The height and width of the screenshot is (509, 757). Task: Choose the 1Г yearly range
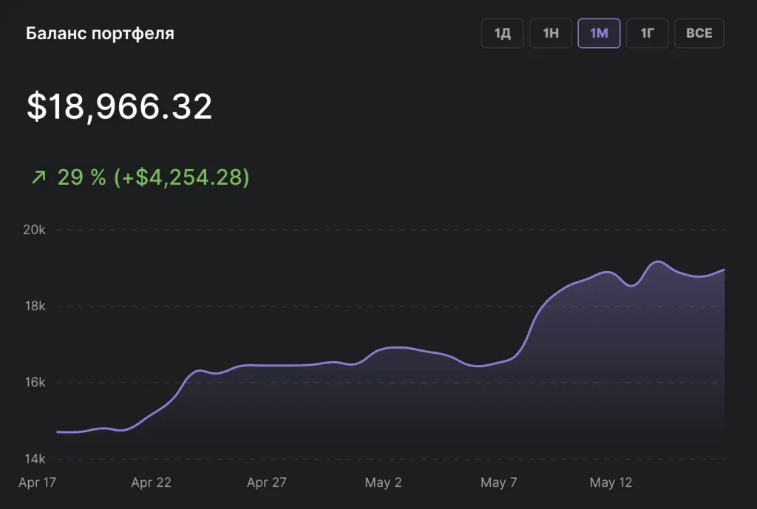click(x=648, y=33)
